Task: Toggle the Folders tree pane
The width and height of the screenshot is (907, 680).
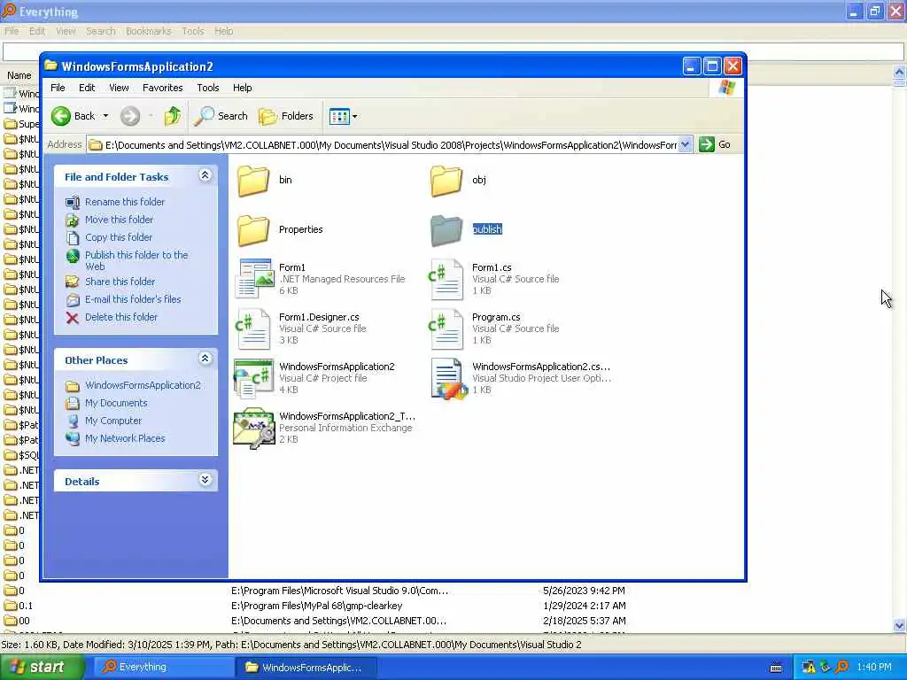Action: pyautogui.click(x=286, y=116)
